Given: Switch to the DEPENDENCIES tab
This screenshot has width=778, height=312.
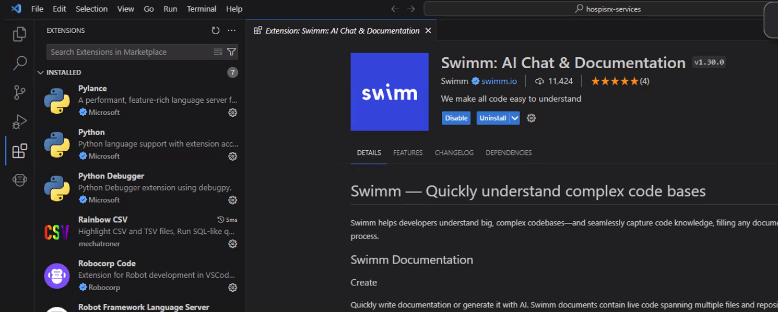Looking at the screenshot, I should point(508,153).
